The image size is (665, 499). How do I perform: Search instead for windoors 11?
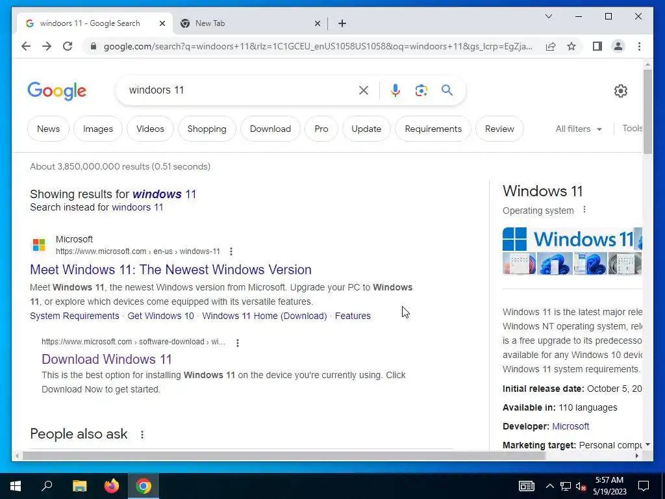tap(138, 207)
